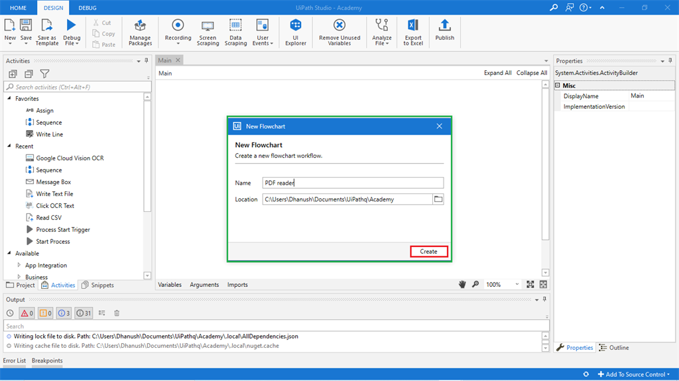Open the Snippets panel tab
The width and height of the screenshot is (679, 381).
(98, 285)
